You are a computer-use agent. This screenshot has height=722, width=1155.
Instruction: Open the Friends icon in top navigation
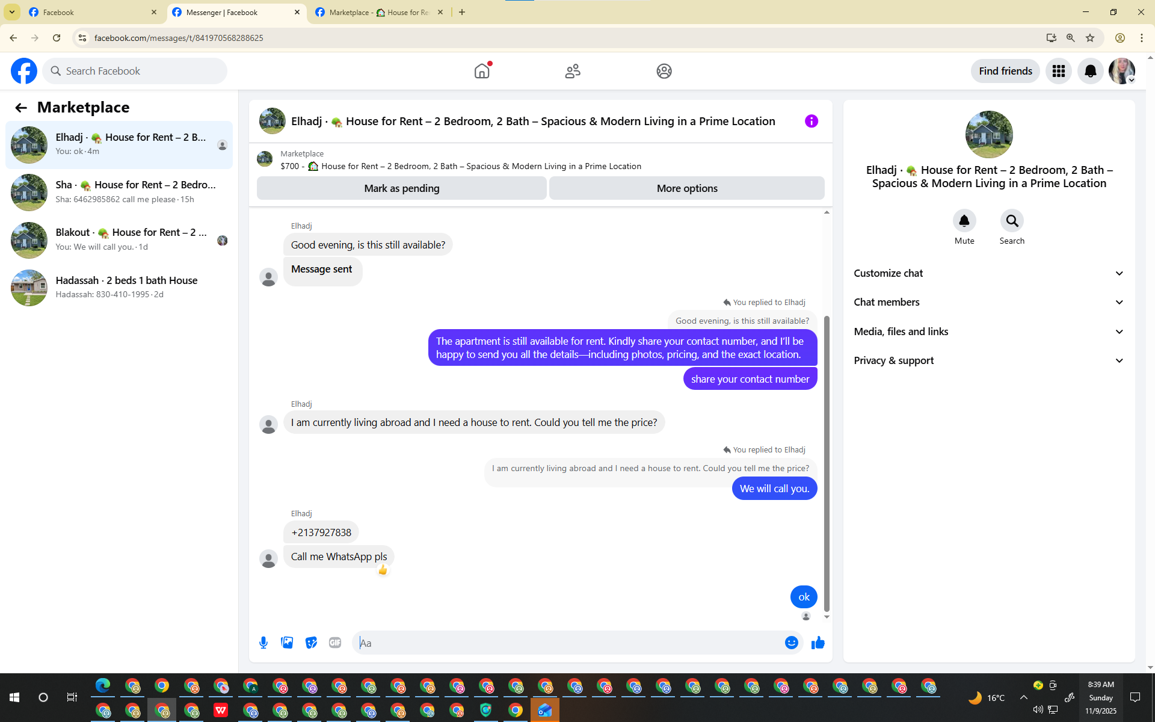click(x=573, y=71)
